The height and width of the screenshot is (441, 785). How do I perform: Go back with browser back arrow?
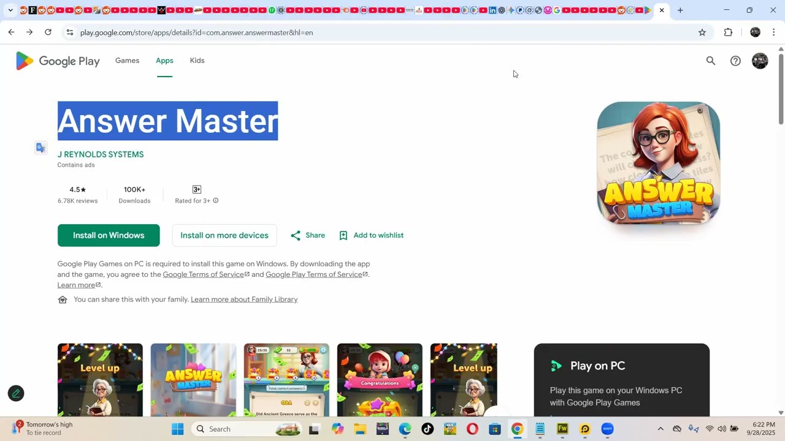click(11, 32)
